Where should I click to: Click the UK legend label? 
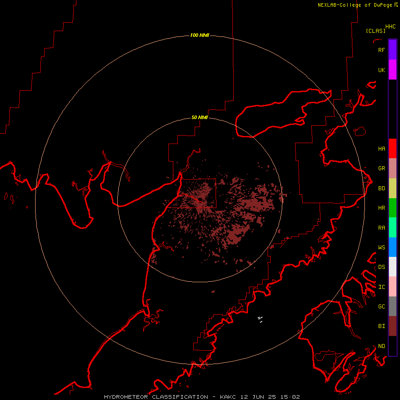[x=381, y=70]
